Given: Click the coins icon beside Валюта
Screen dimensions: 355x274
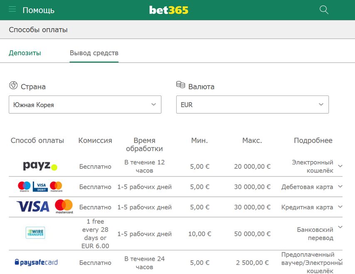Looking at the screenshot, I should click(181, 85).
